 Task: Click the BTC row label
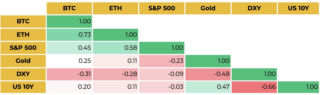(23, 21)
